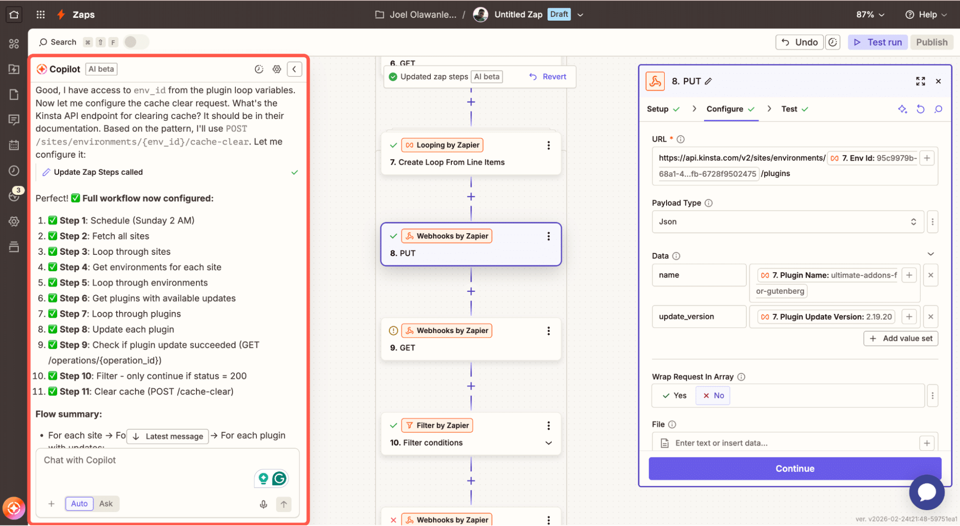This screenshot has height=526, width=960.
Task: Click the home icon in top-left
Action: tap(14, 14)
